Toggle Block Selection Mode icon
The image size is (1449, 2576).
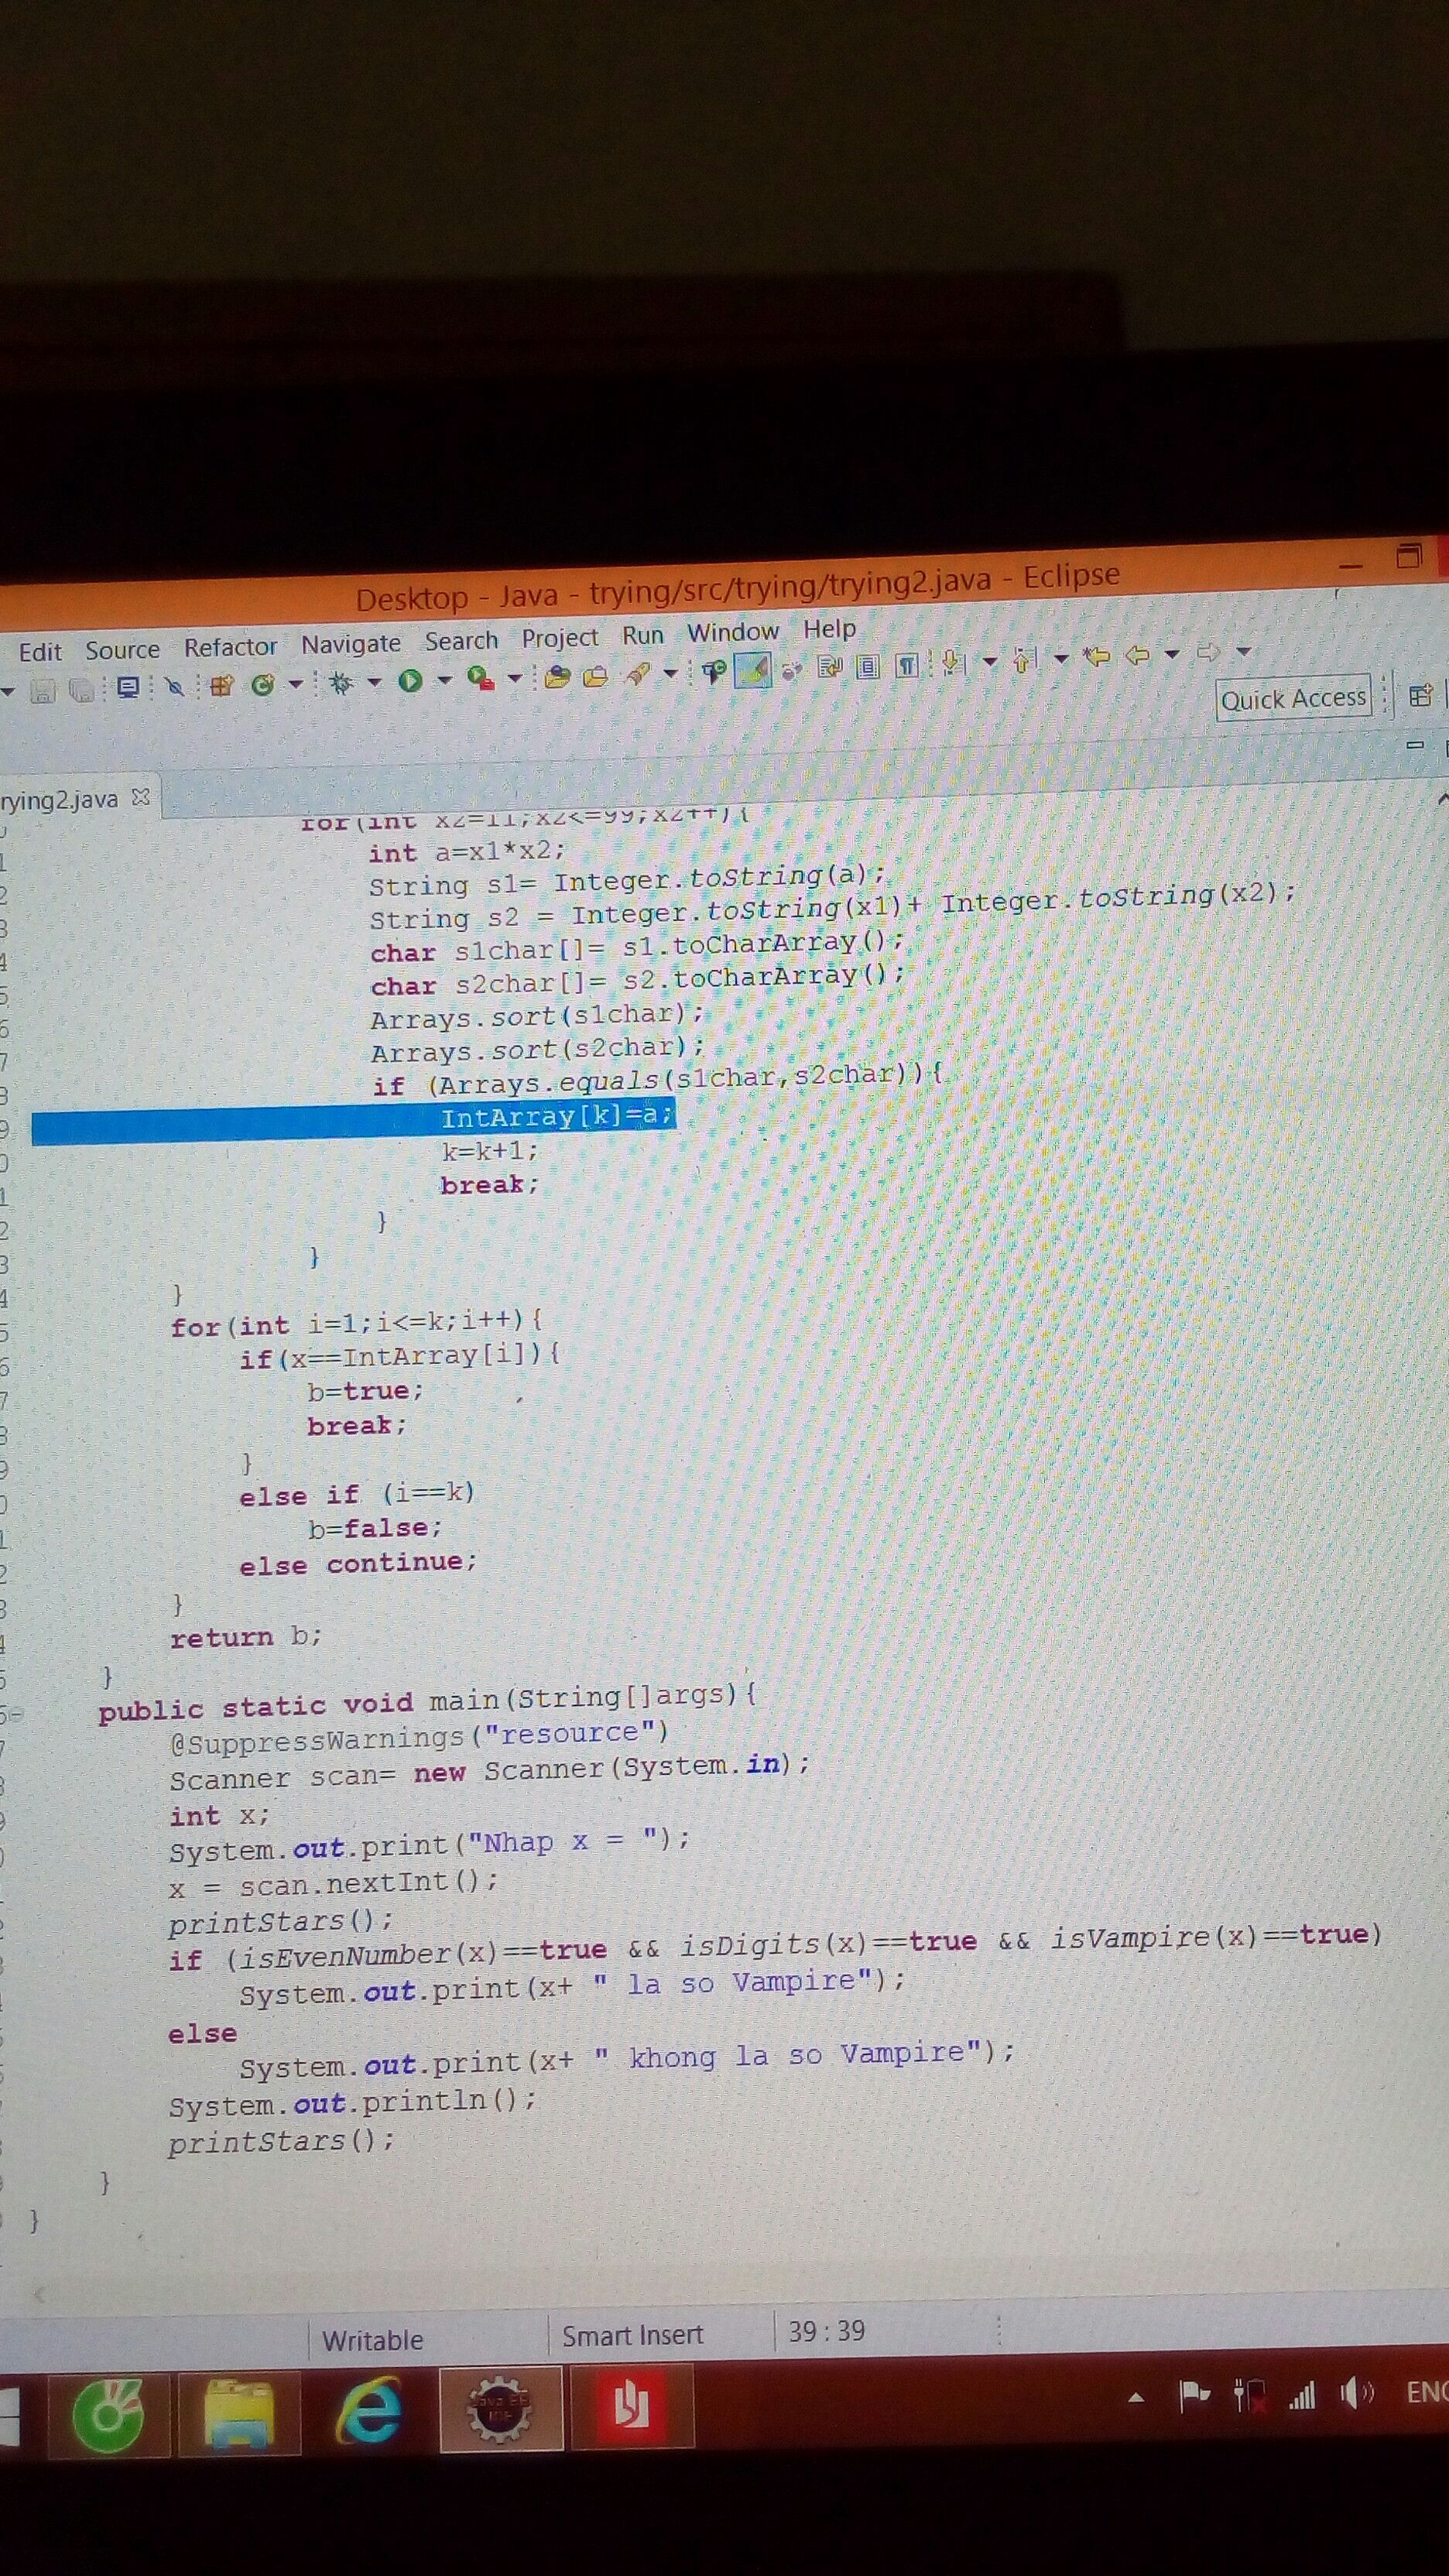coord(868,666)
